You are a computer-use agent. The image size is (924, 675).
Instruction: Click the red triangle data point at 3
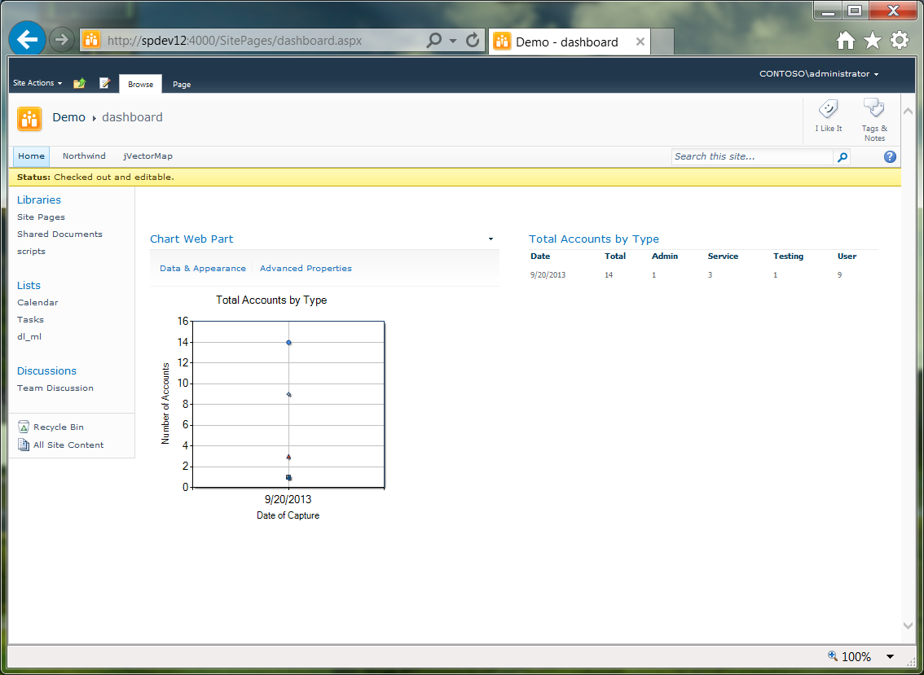click(288, 457)
